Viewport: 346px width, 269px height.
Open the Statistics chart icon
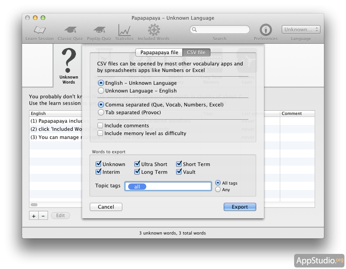click(124, 30)
